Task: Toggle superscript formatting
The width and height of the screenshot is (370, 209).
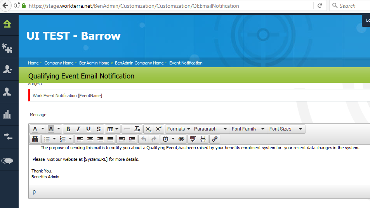Action: pos(159,129)
